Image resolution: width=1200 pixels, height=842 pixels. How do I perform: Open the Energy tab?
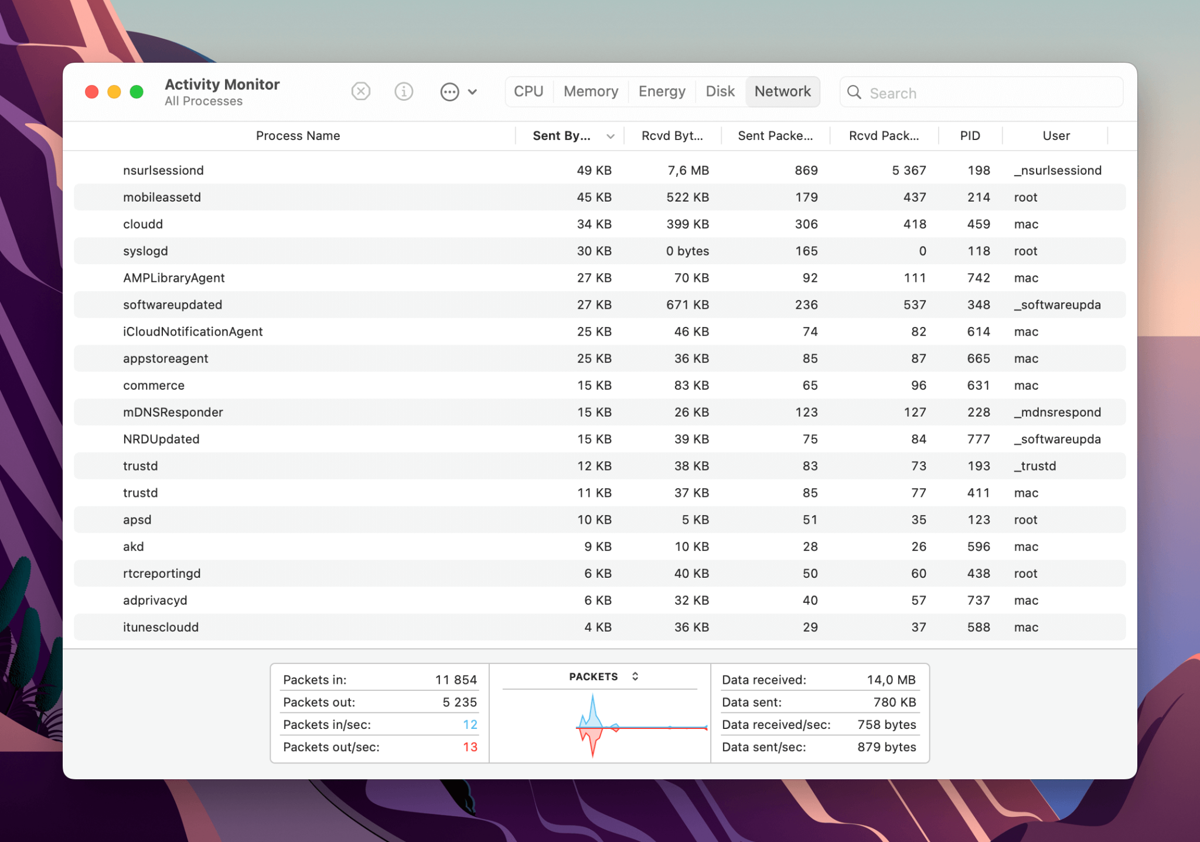[662, 91]
